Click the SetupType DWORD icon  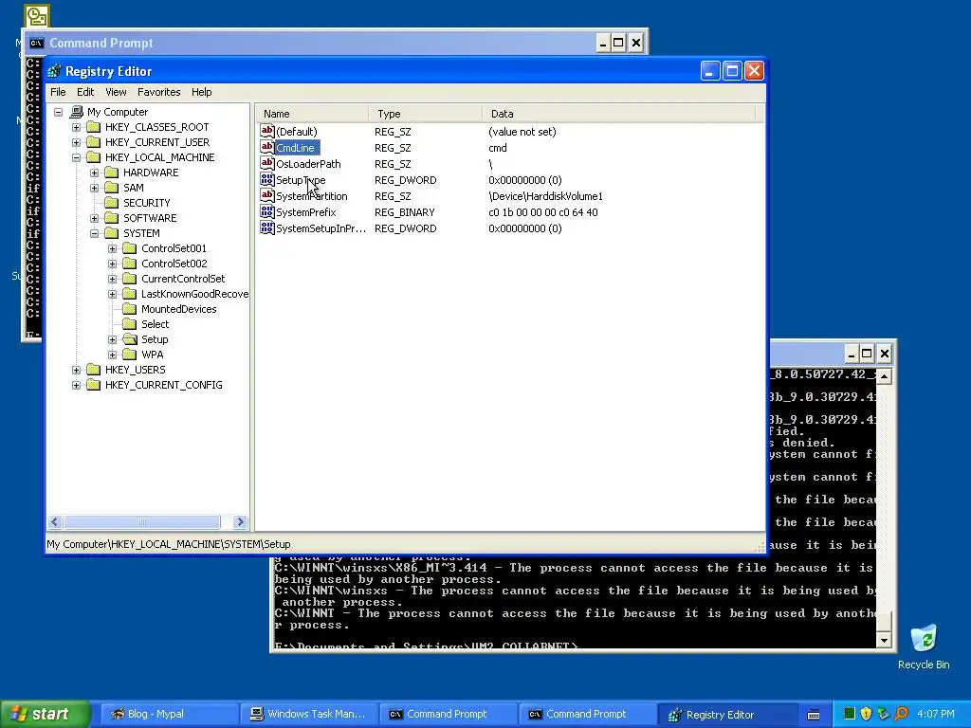pos(266,179)
